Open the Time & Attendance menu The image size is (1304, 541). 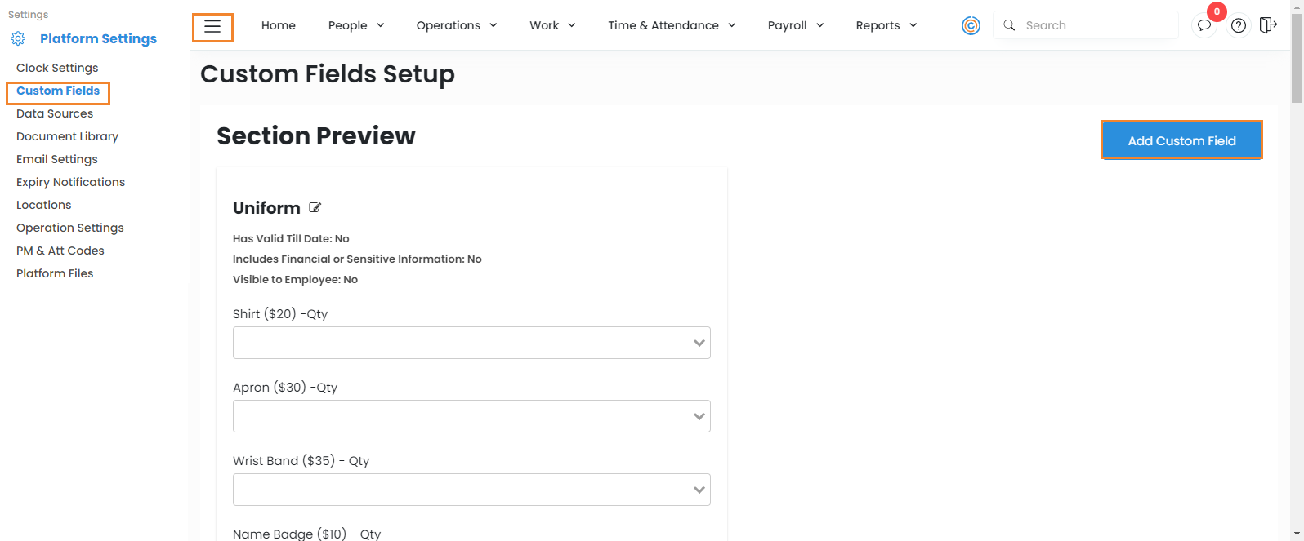click(671, 25)
